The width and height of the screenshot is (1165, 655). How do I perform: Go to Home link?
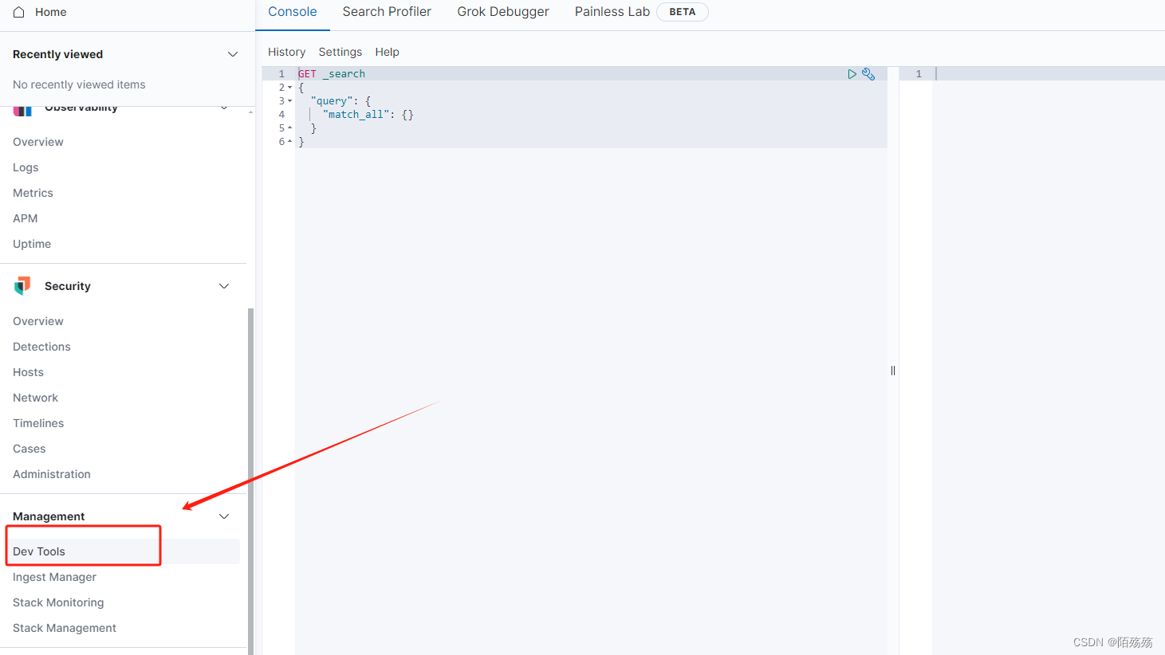[x=51, y=12]
